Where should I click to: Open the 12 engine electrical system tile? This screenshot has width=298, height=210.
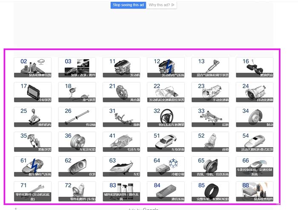tap(166, 67)
